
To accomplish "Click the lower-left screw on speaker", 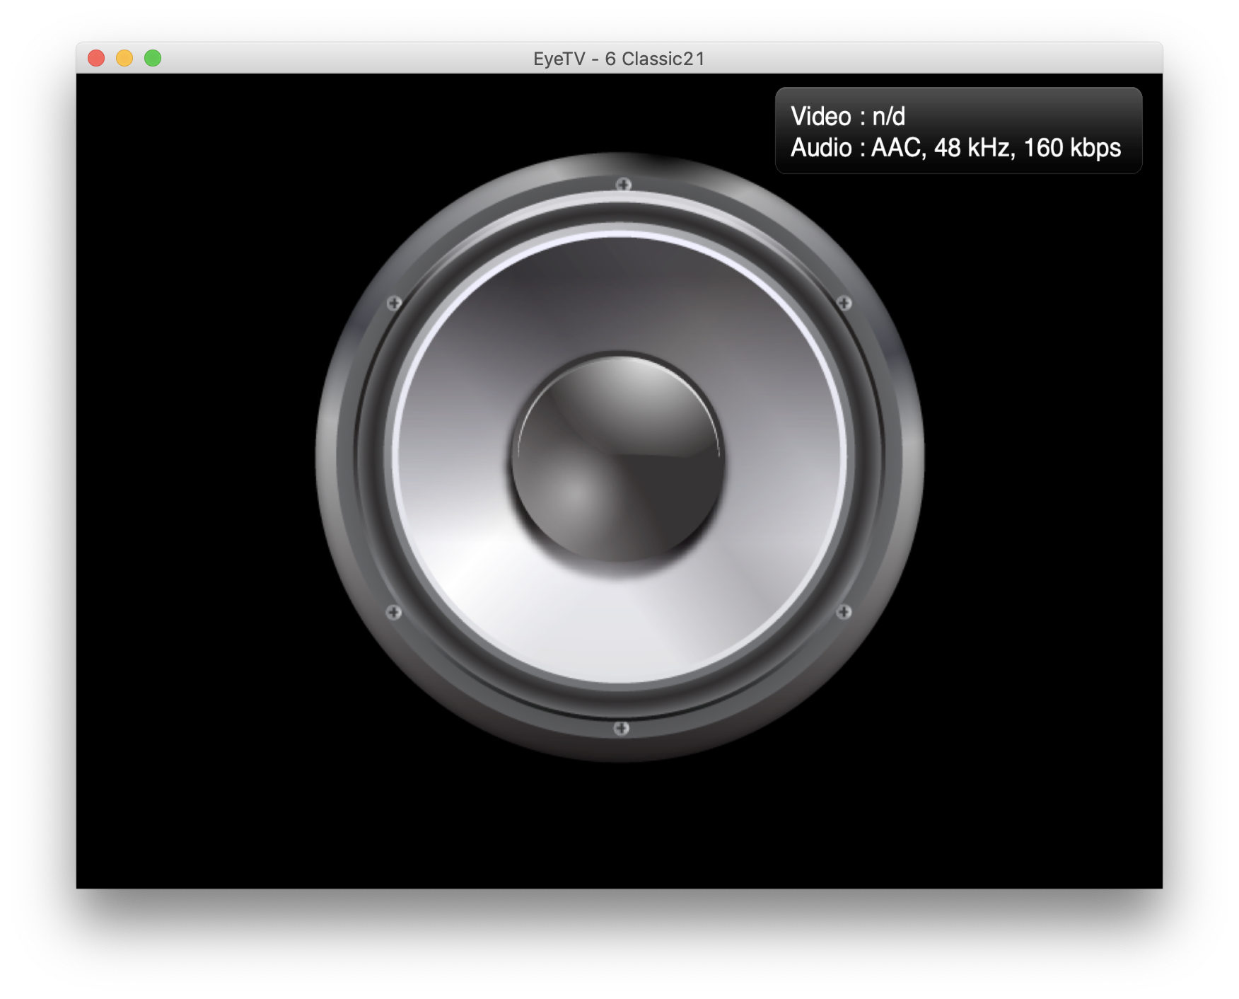I will [x=394, y=612].
